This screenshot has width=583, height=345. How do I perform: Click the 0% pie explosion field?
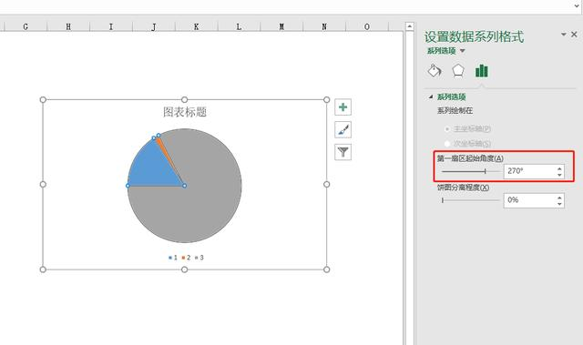click(x=529, y=200)
